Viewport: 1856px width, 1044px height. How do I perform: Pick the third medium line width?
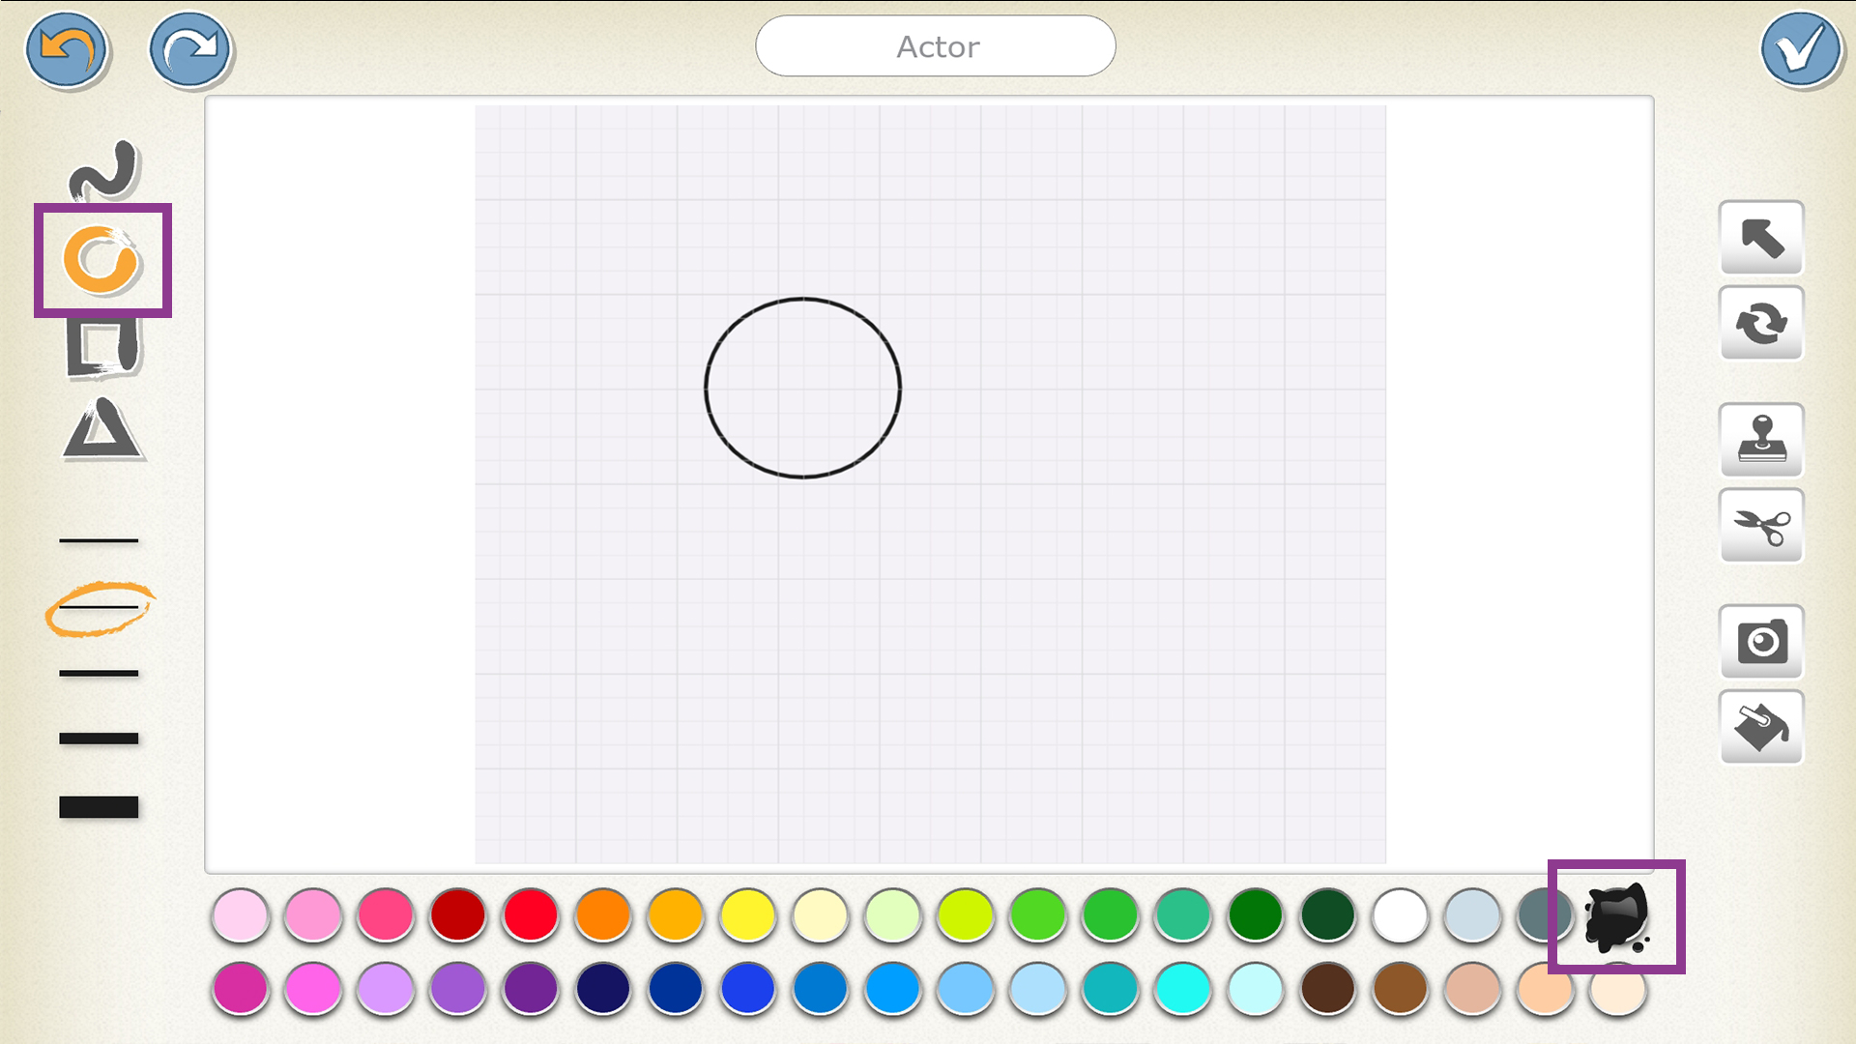99,673
